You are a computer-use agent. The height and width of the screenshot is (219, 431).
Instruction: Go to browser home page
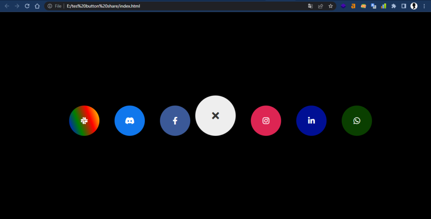[x=37, y=6]
